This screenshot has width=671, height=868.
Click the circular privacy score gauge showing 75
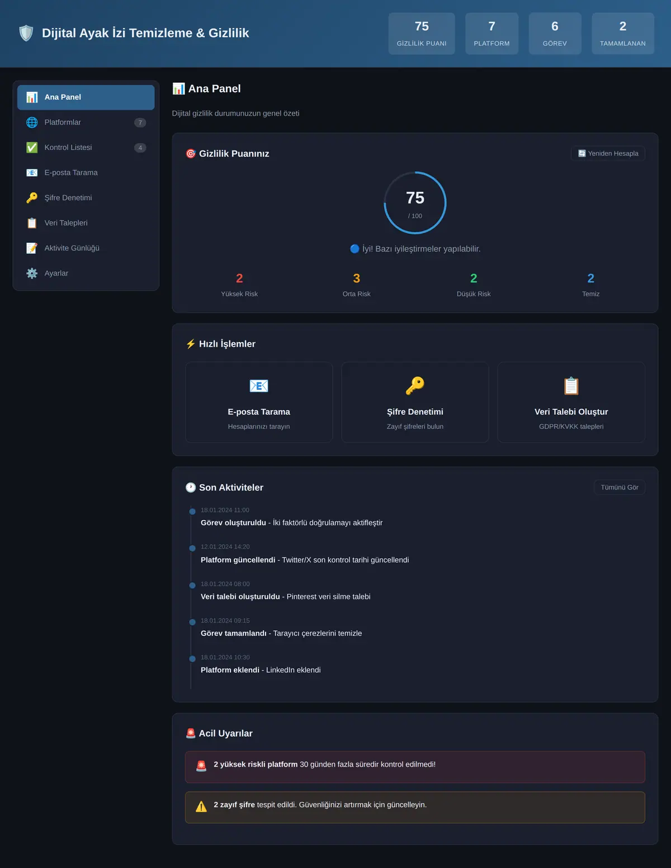point(415,203)
